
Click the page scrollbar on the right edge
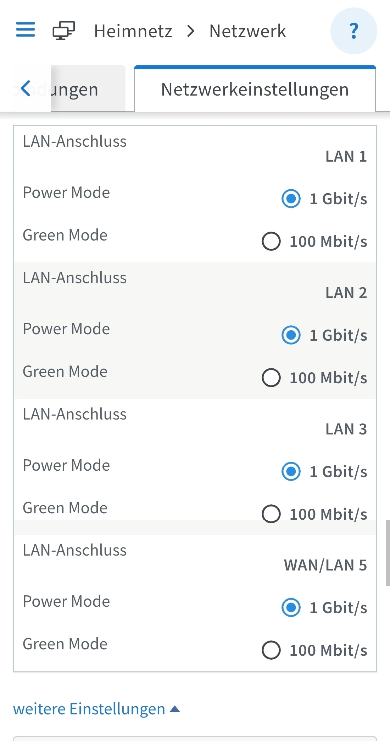coord(388,553)
